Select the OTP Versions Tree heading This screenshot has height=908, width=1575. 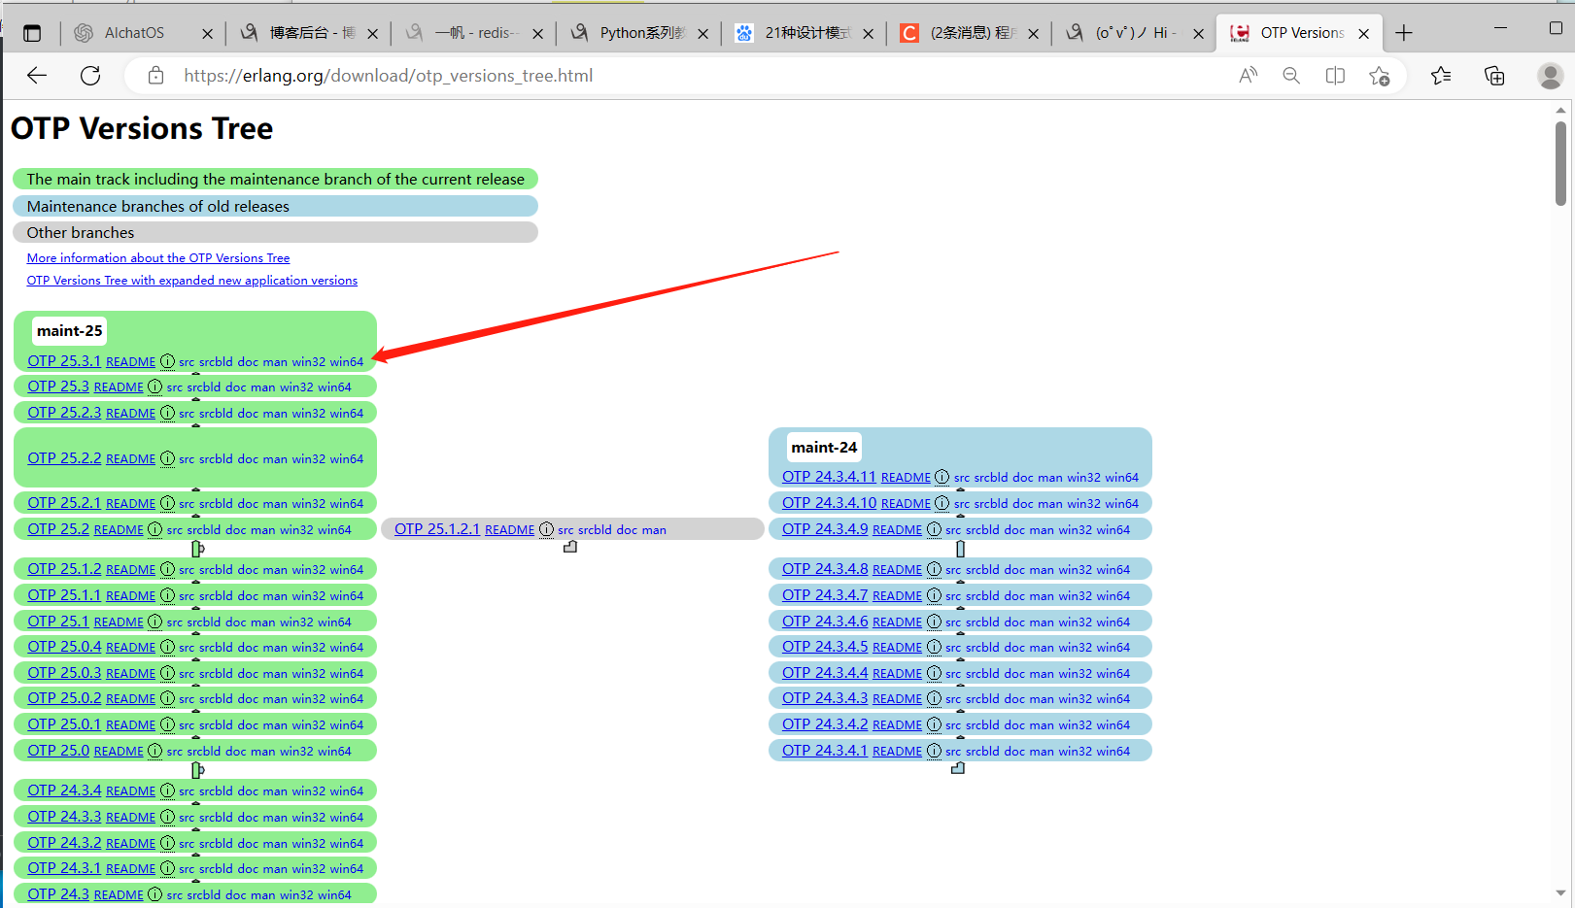[142, 128]
